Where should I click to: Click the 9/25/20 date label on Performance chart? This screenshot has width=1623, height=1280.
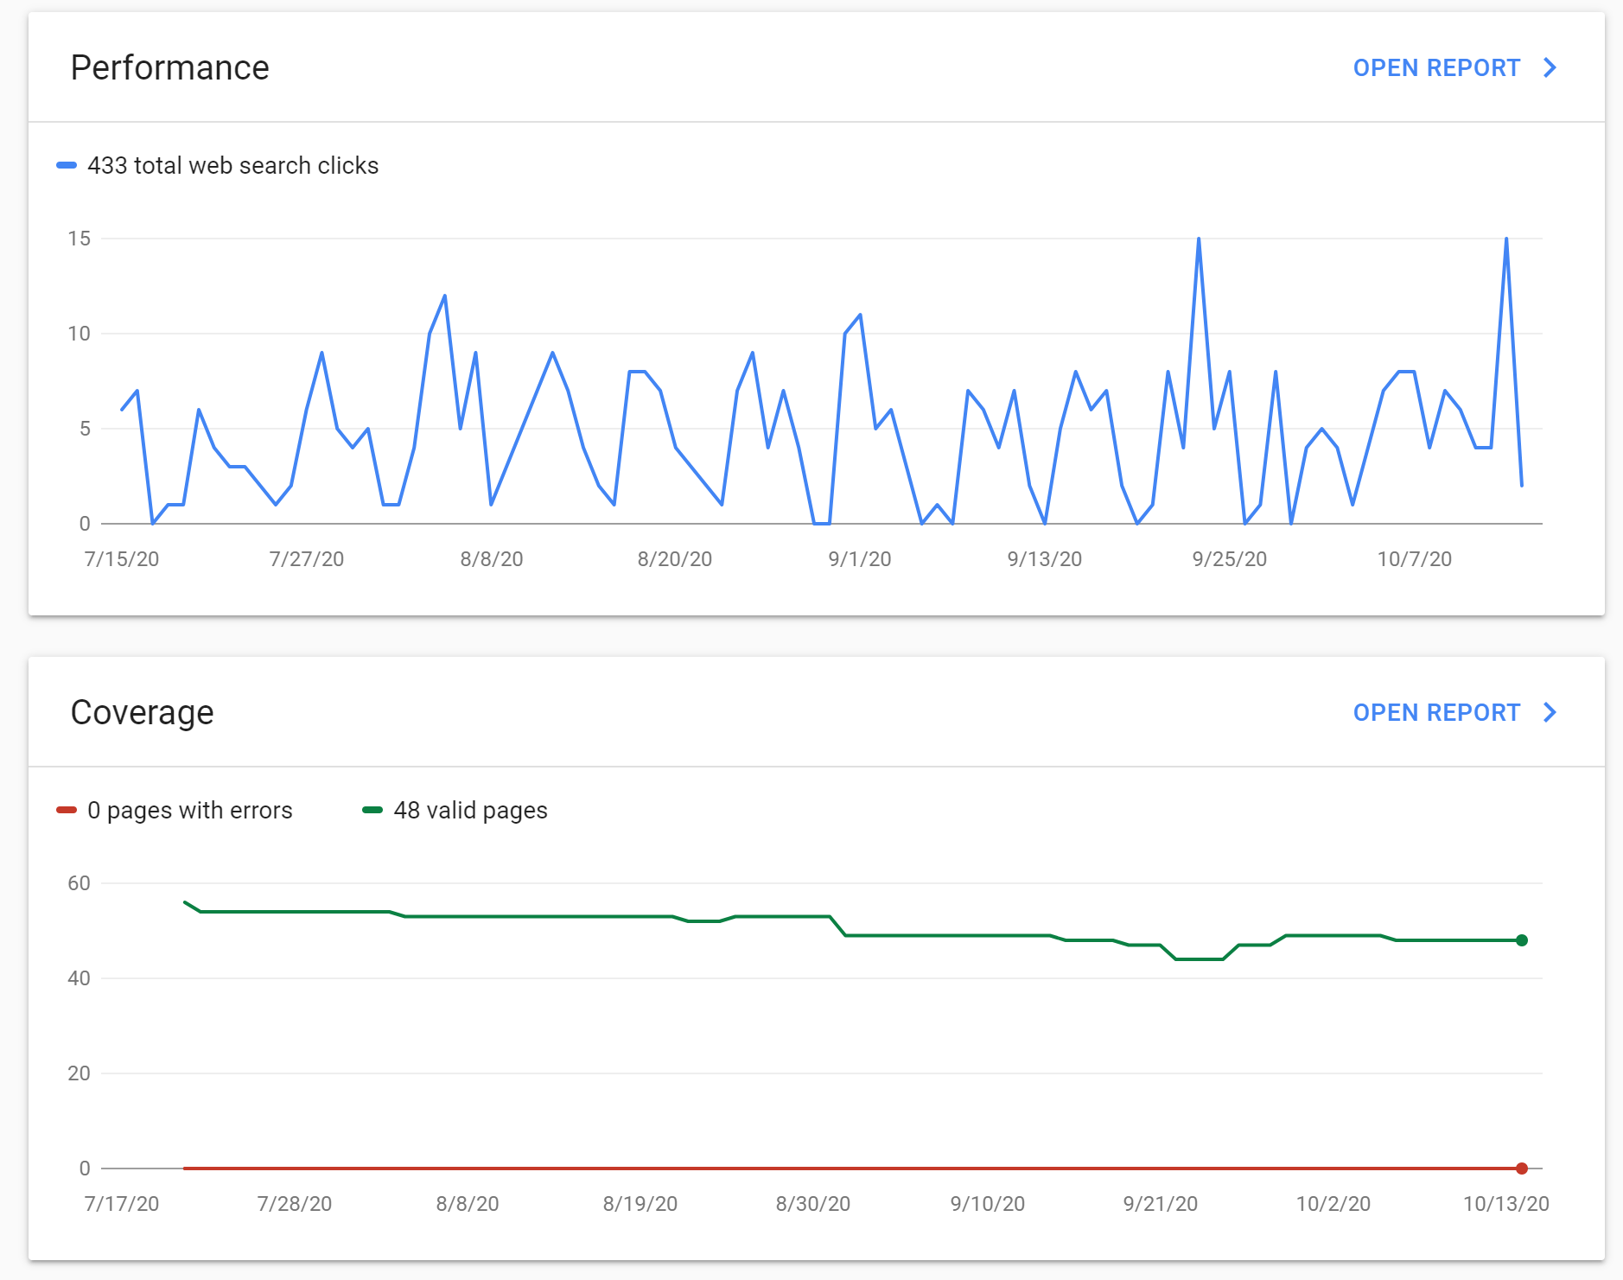(x=1229, y=559)
